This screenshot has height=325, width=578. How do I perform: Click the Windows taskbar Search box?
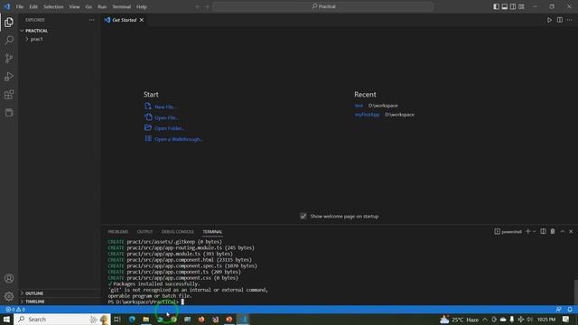(62, 319)
